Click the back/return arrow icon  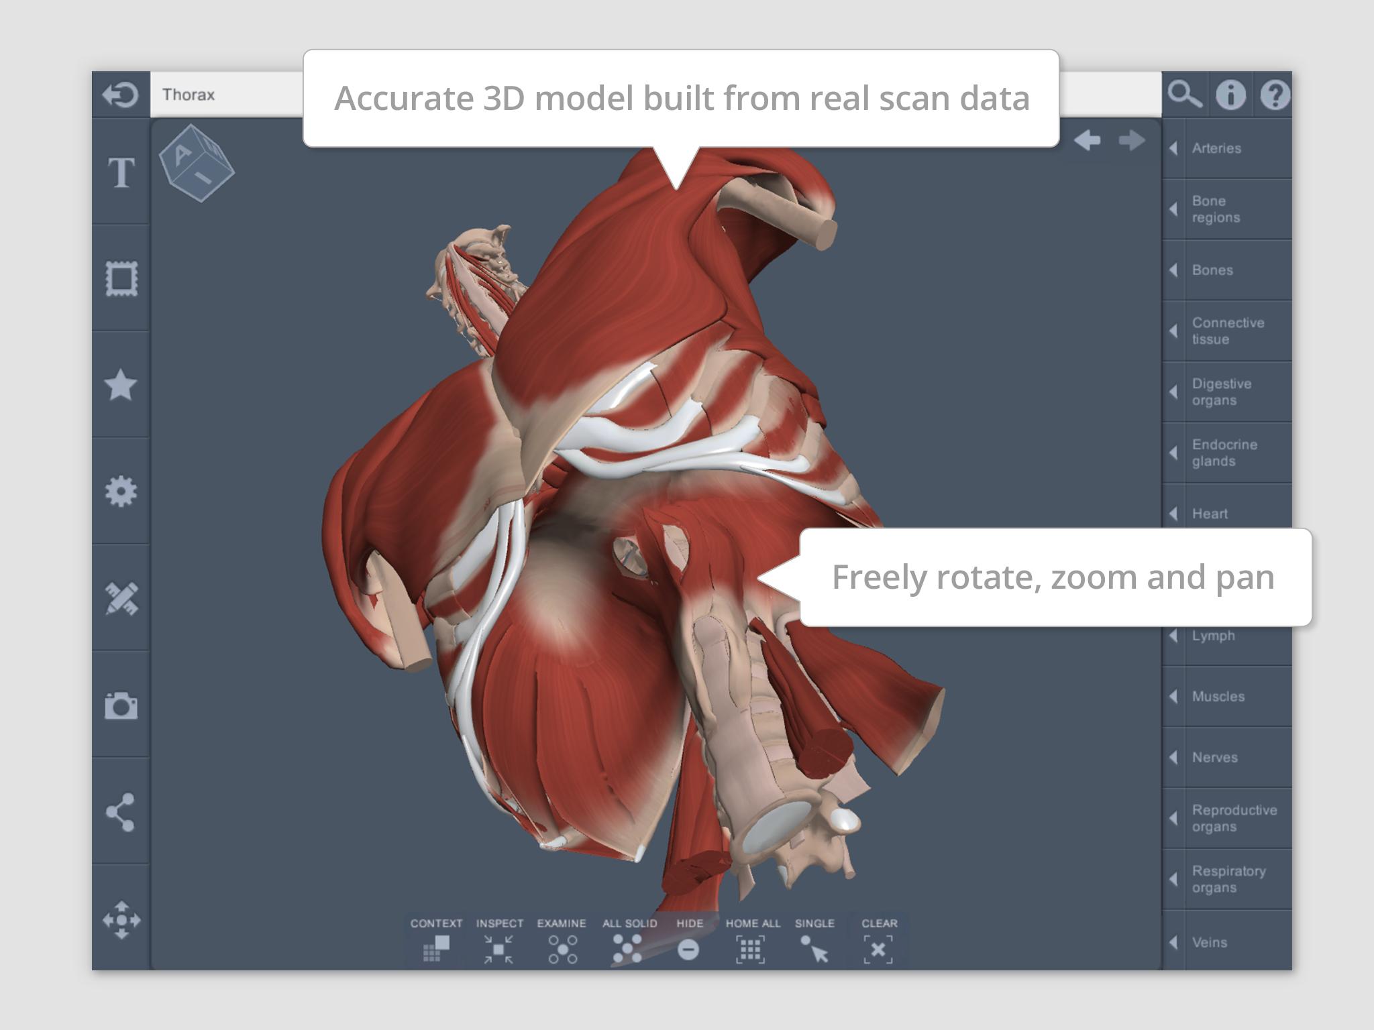[x=121, y=95]
